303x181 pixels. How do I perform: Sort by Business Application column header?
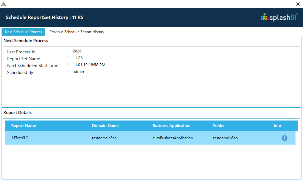[171, 125]
